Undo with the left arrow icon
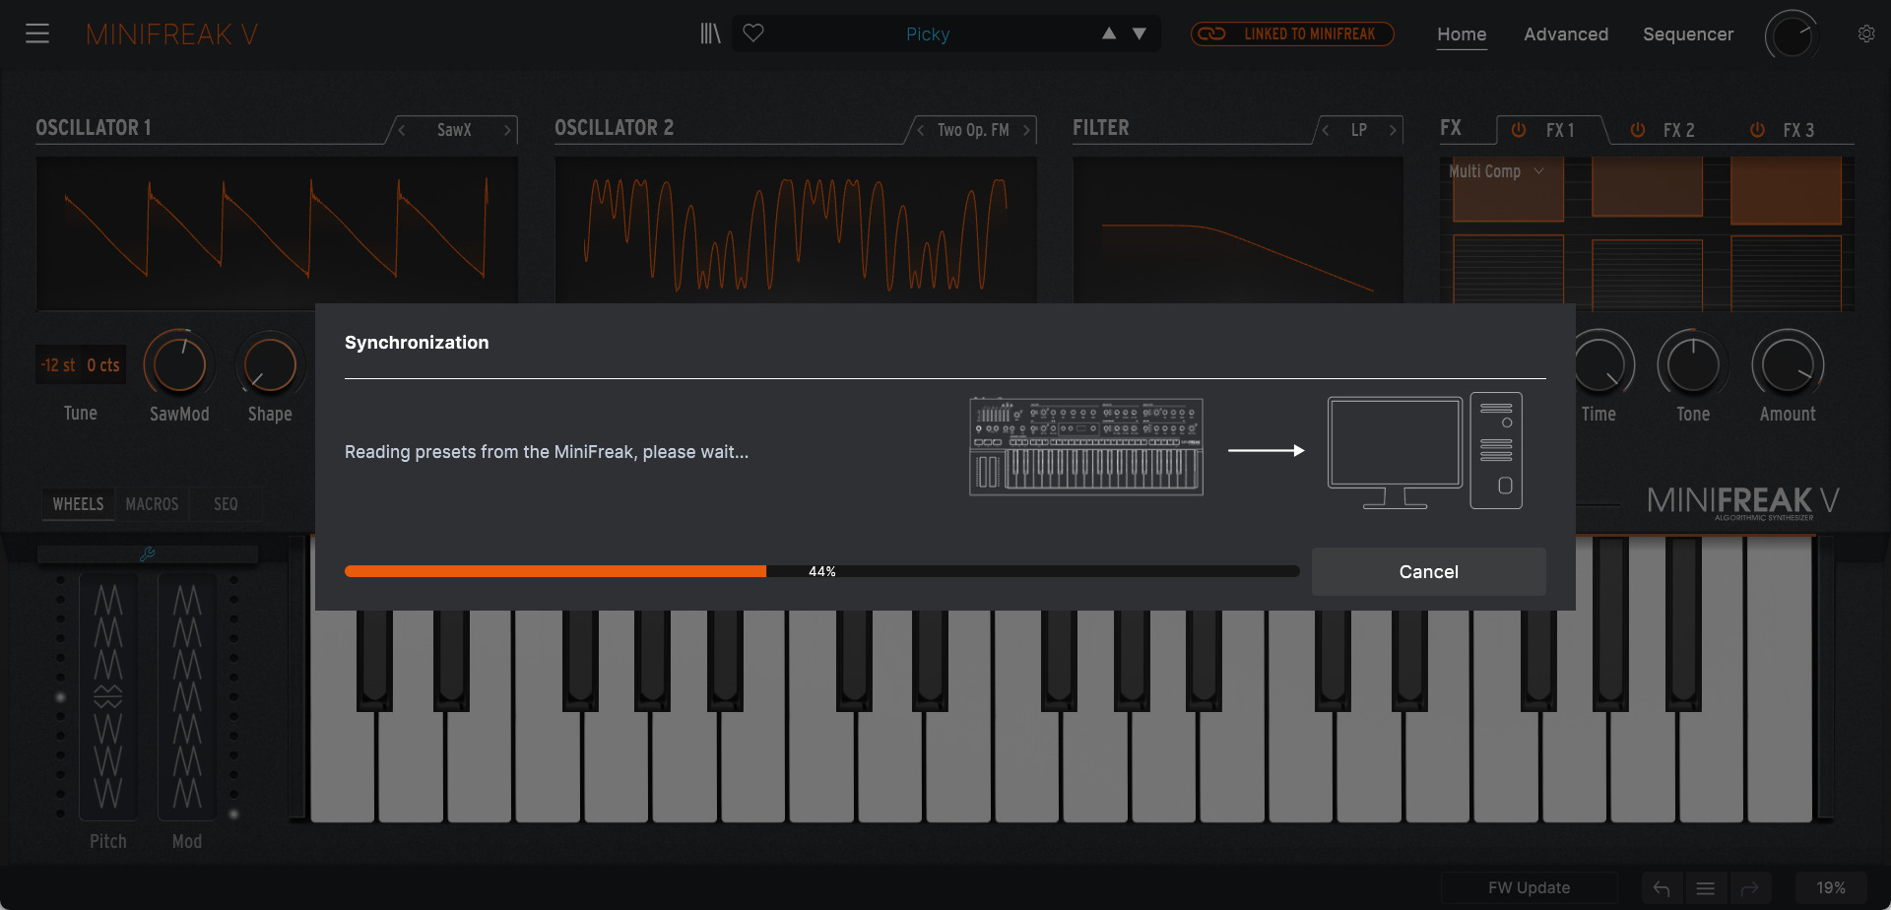 pyautogui.click(x=1662, y=888)
